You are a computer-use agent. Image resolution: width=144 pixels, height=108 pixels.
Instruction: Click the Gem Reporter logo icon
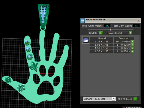pos(82,20)
